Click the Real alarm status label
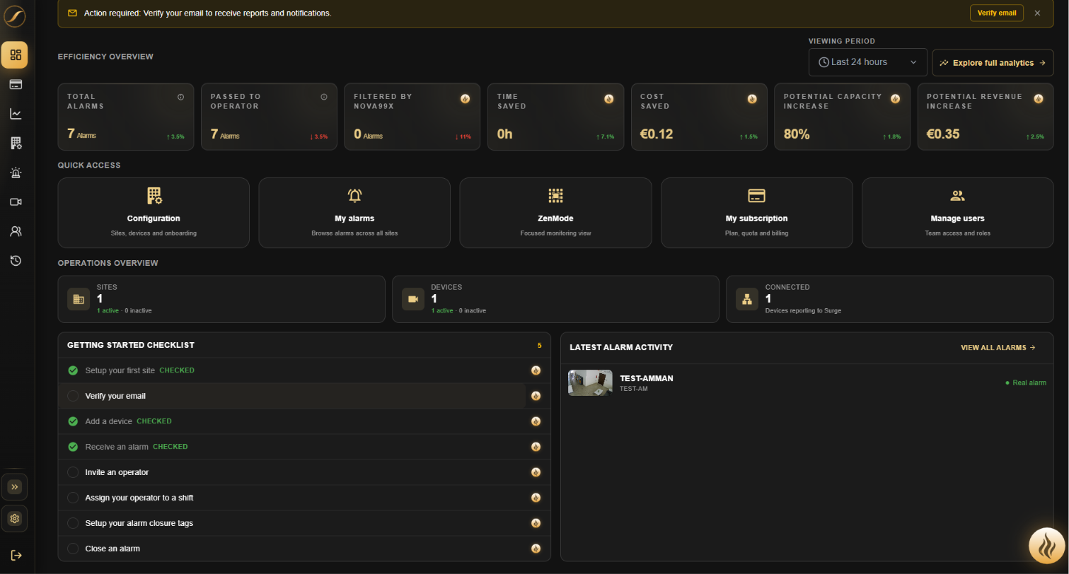1069x574 pixels. (1025, 383)
